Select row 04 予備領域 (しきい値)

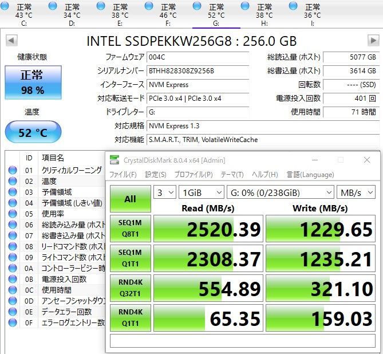pyautogui.click(x=56, y=203)
